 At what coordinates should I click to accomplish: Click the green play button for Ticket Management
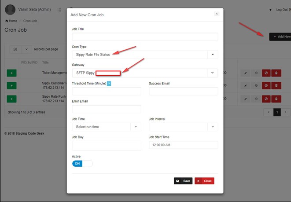[12, 73]
